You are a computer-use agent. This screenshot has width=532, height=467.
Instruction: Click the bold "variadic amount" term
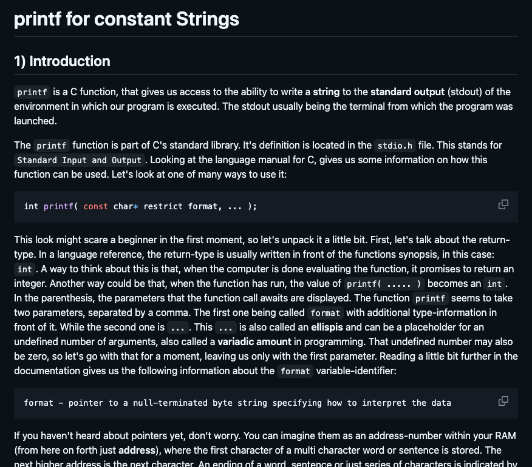[x=254, y=341]
